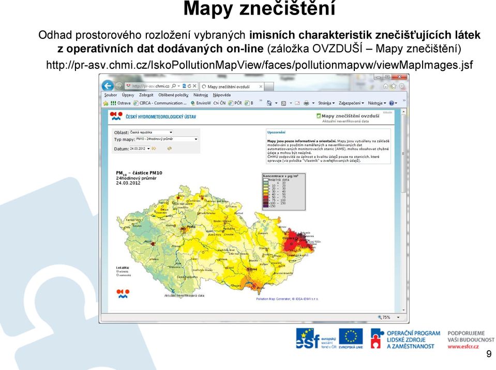The width and height of the screenshot is (496, 370).
Task: Expand the Home icon dropdown arrow
Action: point(276,103)
